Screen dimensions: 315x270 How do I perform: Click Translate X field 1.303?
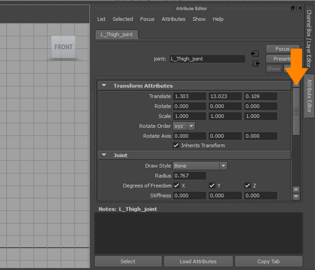[x=190, y=96]
